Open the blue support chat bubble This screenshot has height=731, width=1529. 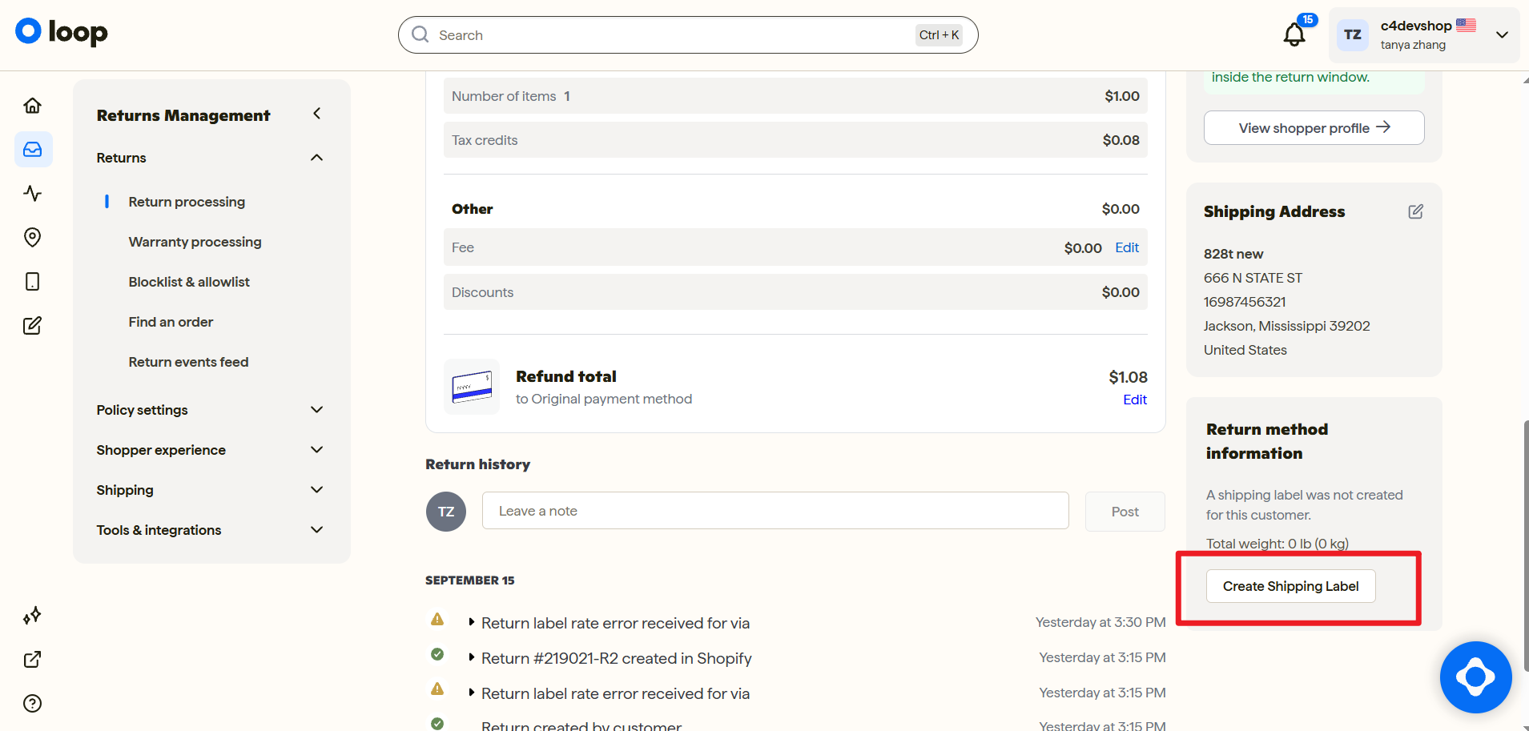[1475, 677]
